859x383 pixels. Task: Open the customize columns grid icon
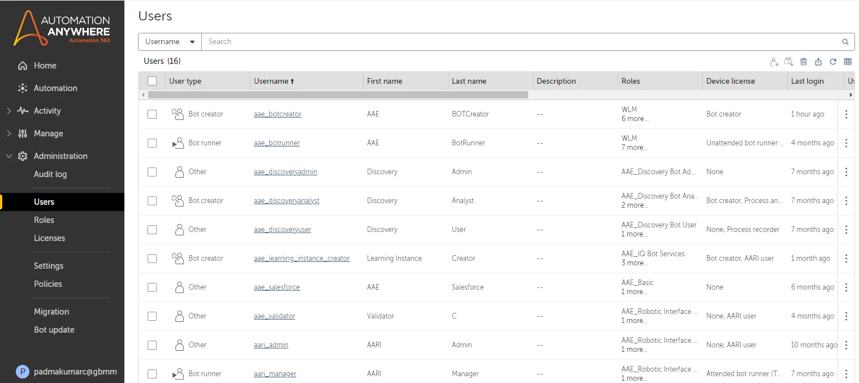click(x=847, y=62)
